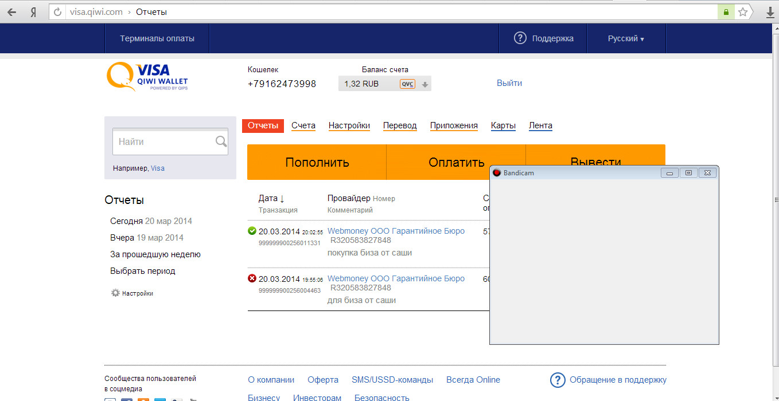The image size is (779, 401).
Task: Click red failed status icon of 19:55:06 transaction
Action: click(x=252, y=278)
